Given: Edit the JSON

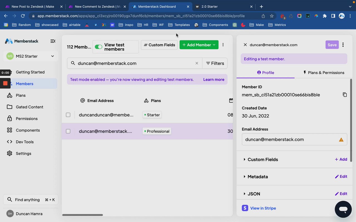Looking at the screenshot, I should pyautogui.click(x=341, y=194).
